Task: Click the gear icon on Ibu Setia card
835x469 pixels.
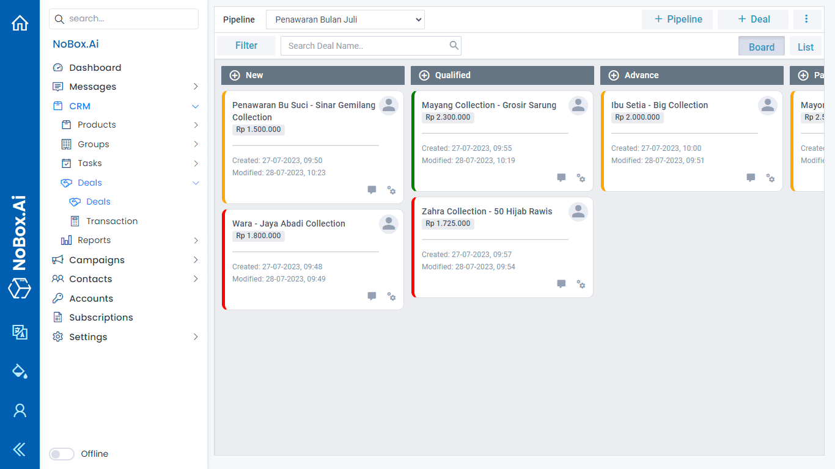Action: click(770, 178)
